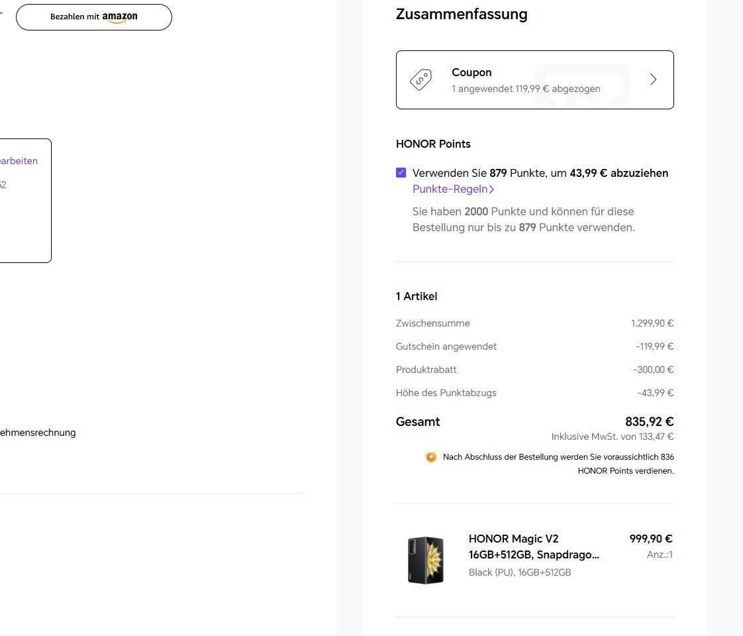Click the Zwischensumme amount 1.299,90 €
743x636 pixels.
pos(652,323)
